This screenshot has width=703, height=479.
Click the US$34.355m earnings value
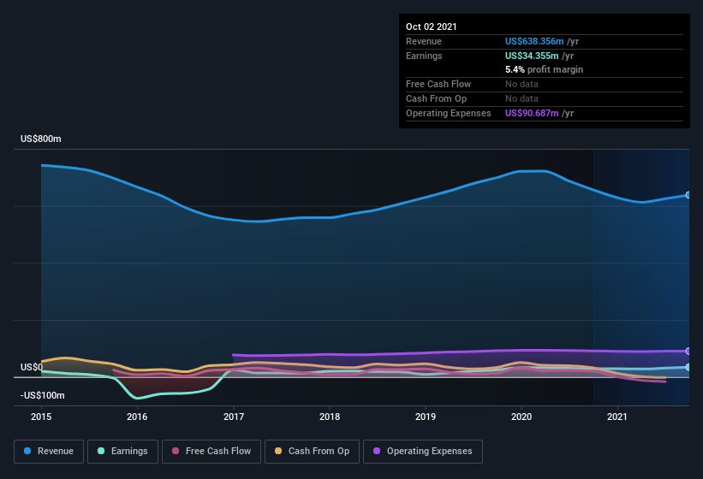click(x=532, y=56)
